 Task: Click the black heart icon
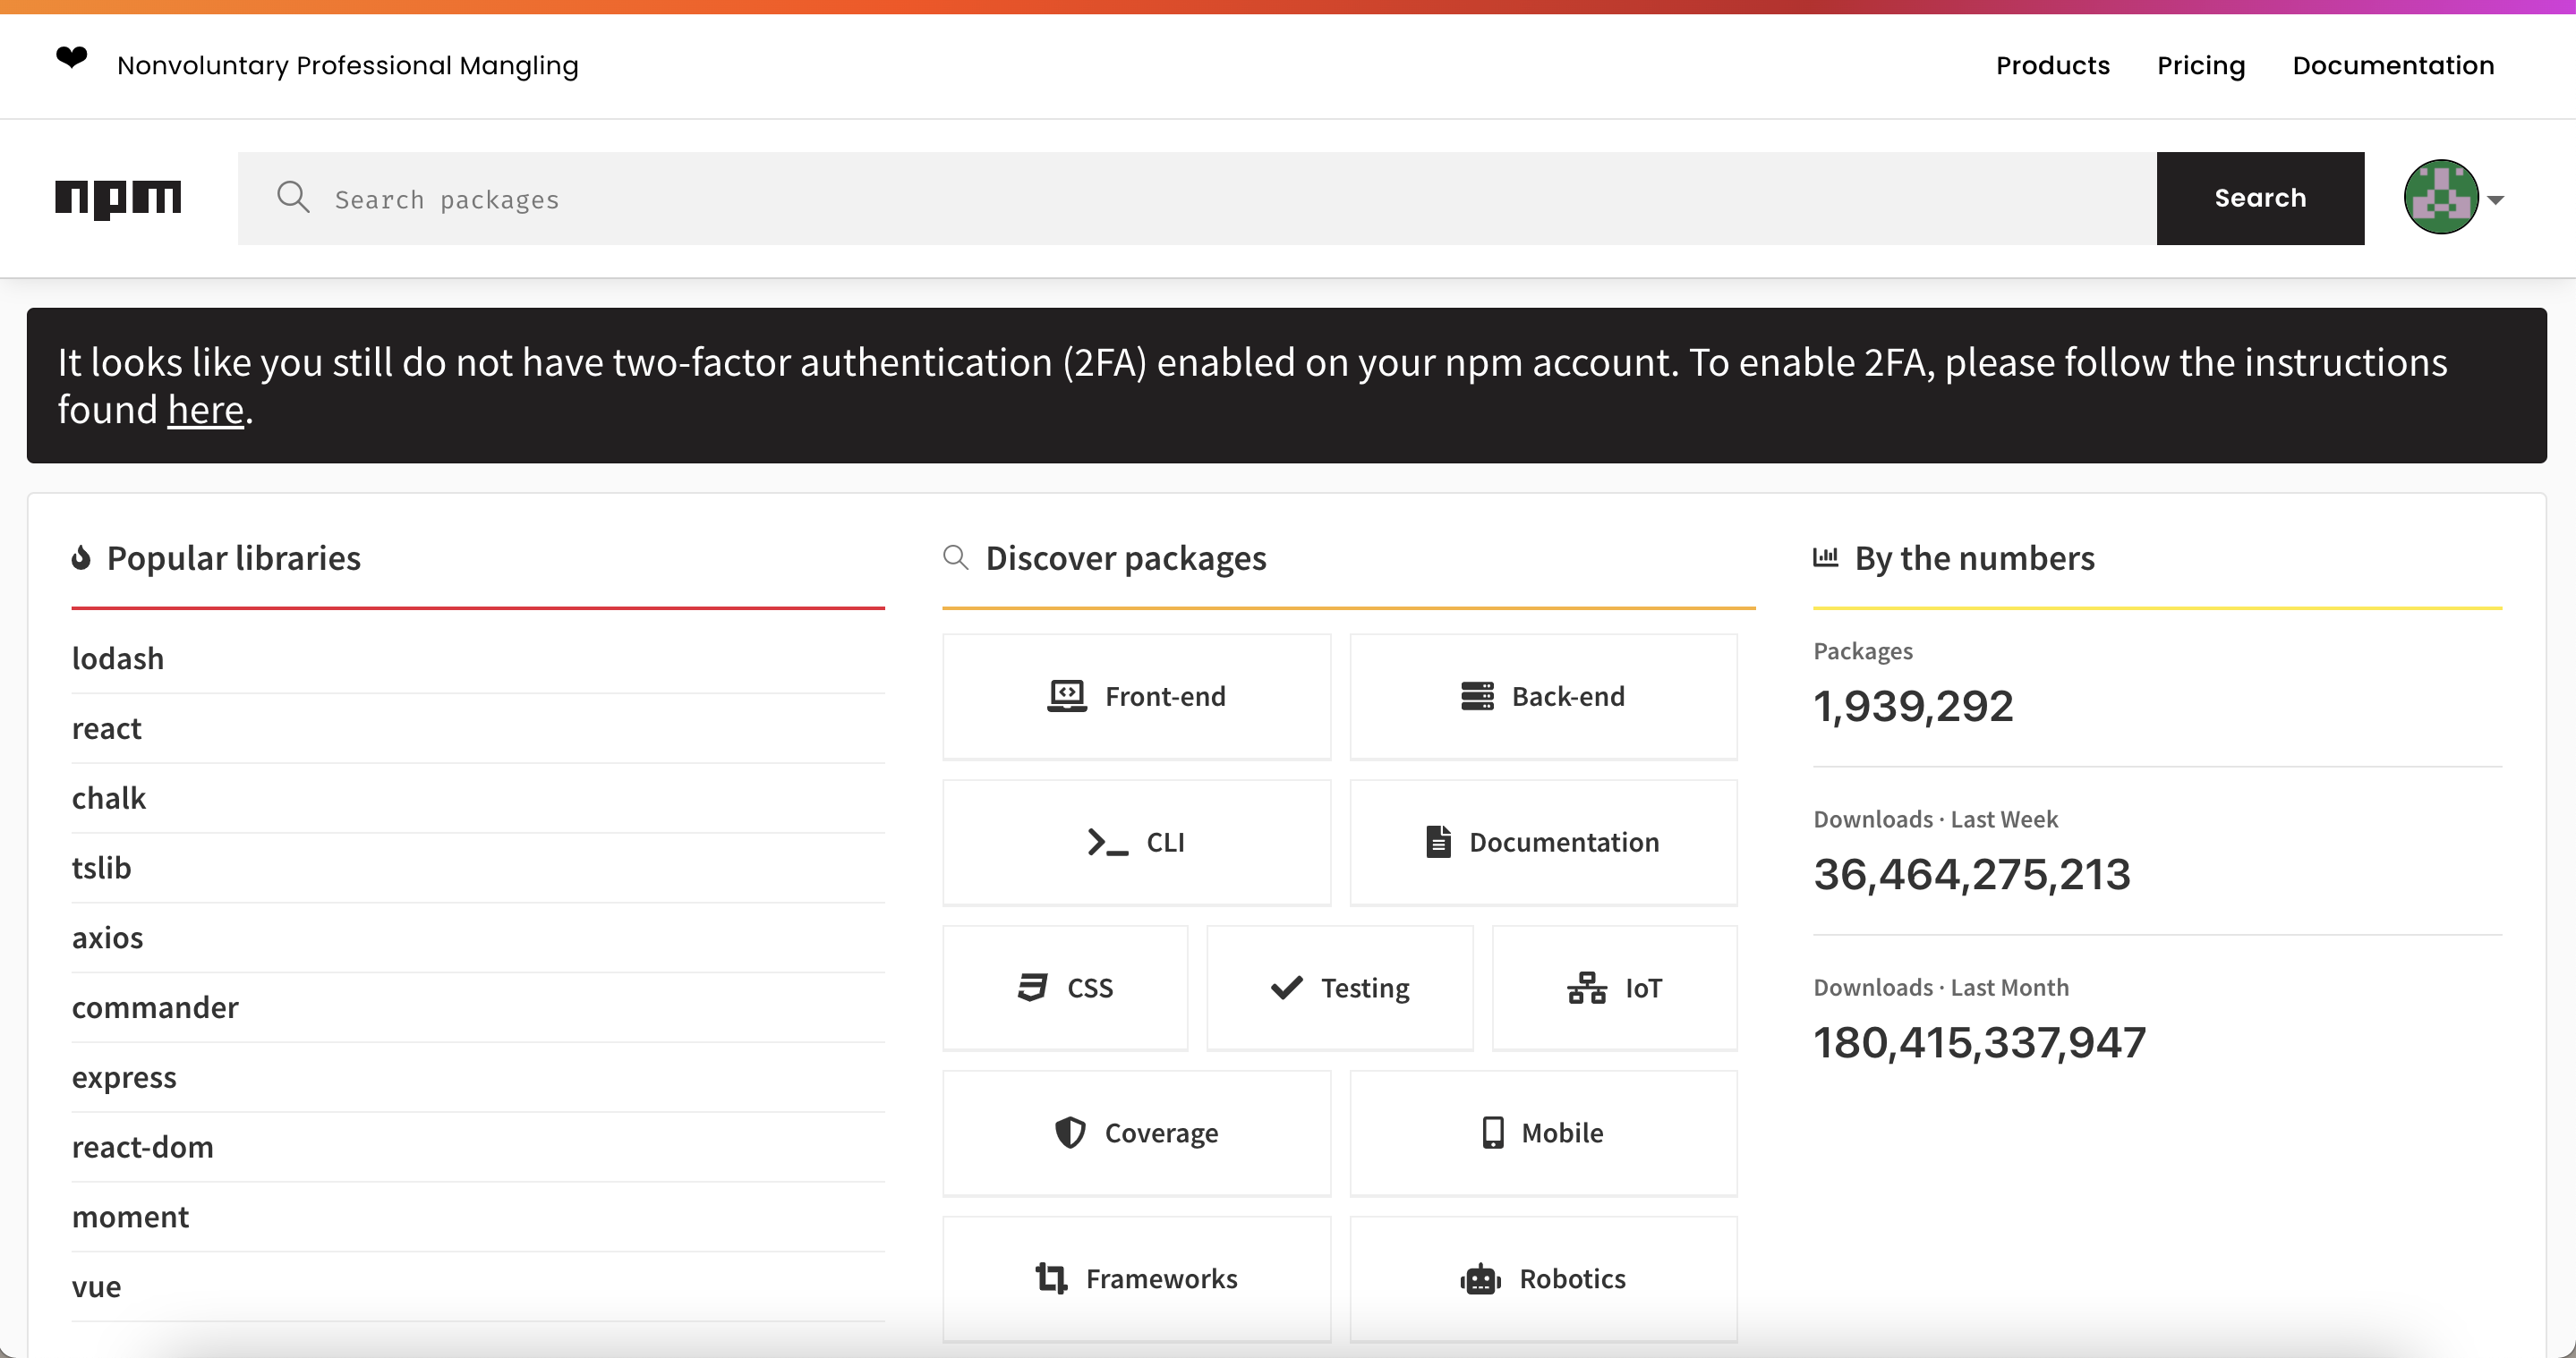(71, 58)
